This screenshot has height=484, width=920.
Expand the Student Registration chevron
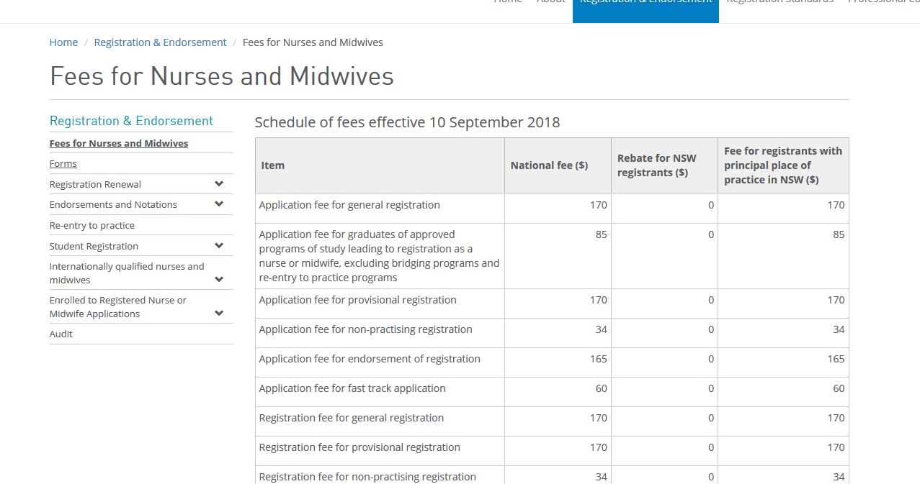[219, 246]
